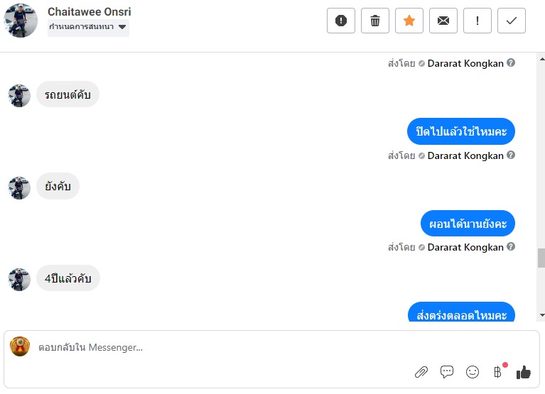Open the baht payment request icon
This screenshot has height=394, width=545.
497,371
